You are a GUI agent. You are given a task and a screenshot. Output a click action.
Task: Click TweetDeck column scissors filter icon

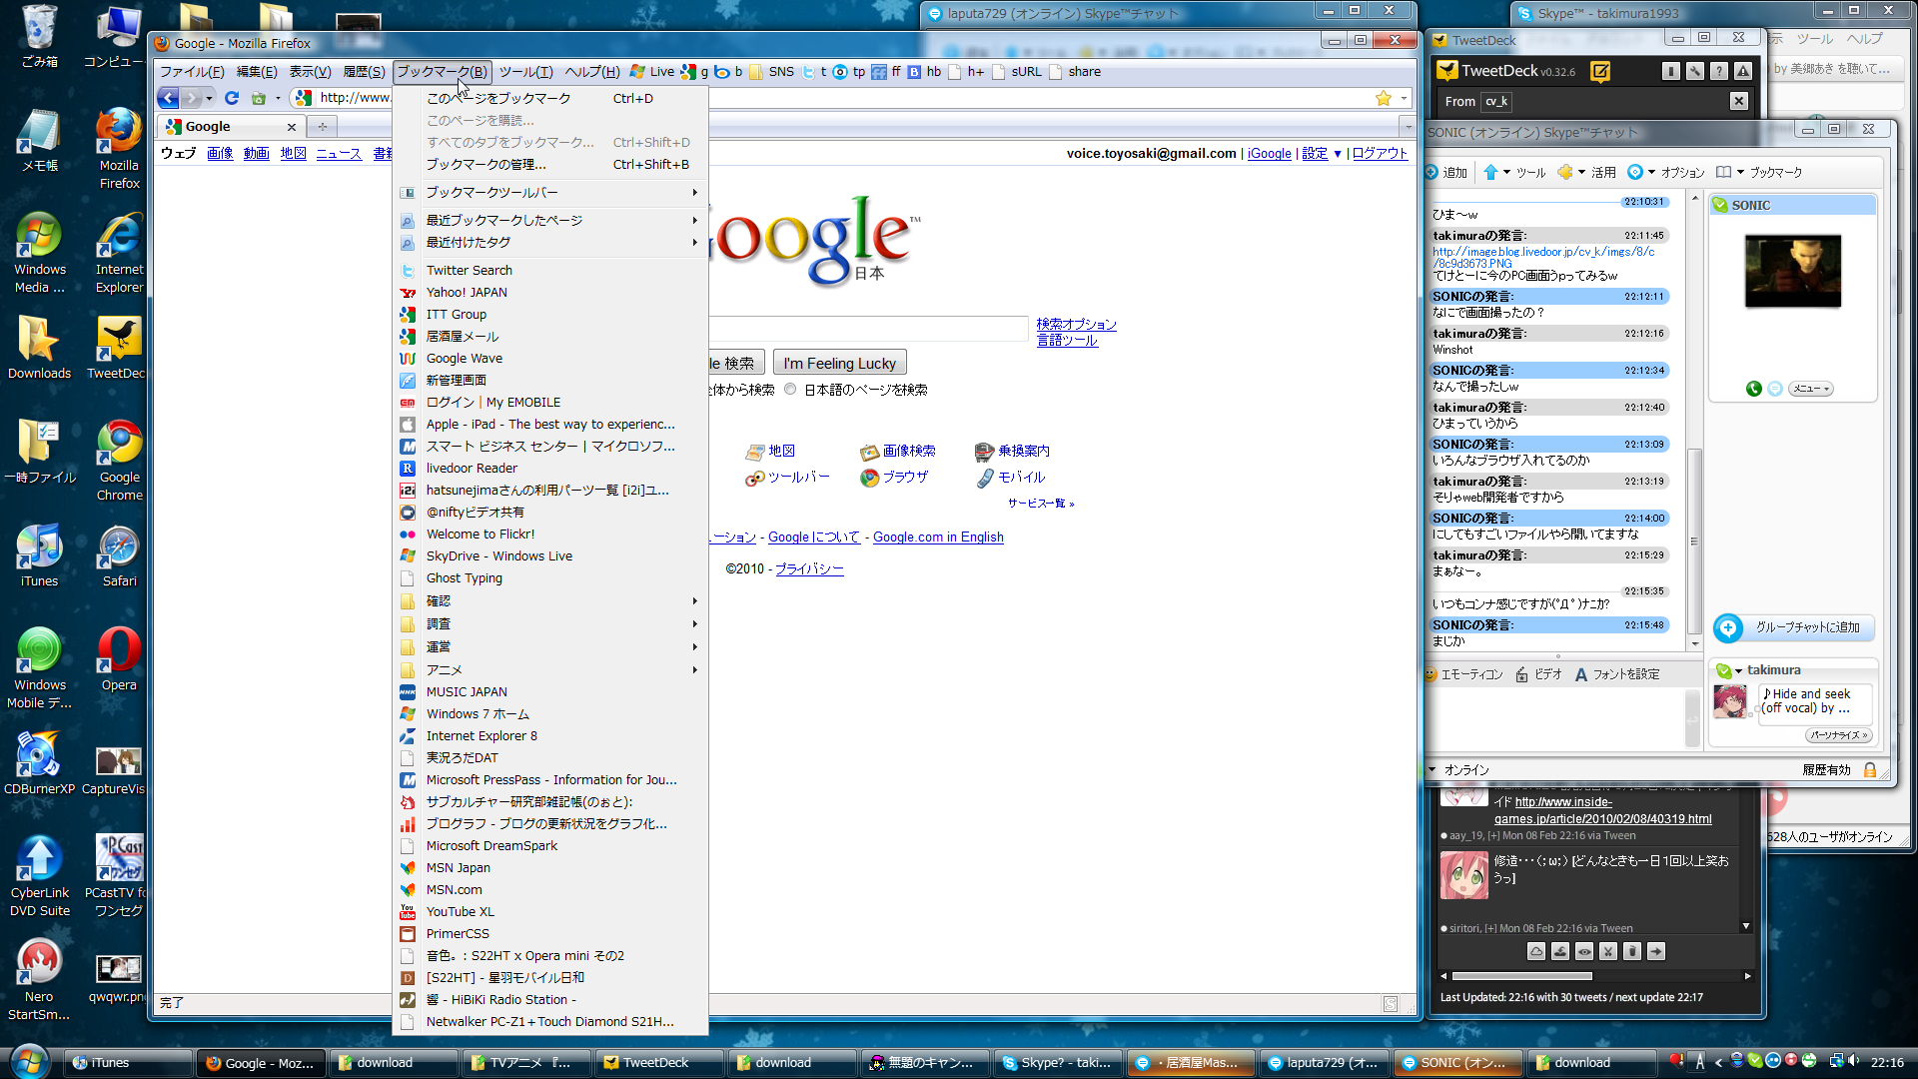point(1608,951)
